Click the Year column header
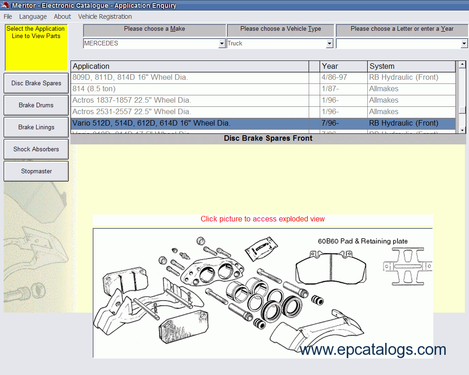The width and height of the screenshot is (469, 375). [x=344, y=66]
